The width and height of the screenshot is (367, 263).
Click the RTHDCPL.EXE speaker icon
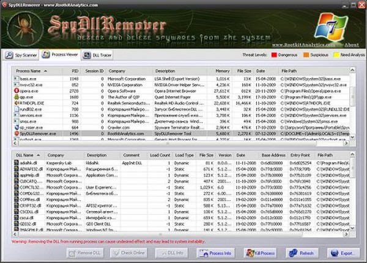[x=17, y=103]
